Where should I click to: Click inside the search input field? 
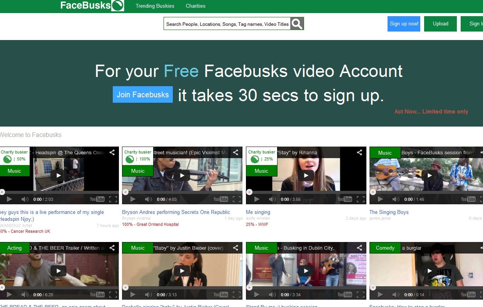click(227, 24)
